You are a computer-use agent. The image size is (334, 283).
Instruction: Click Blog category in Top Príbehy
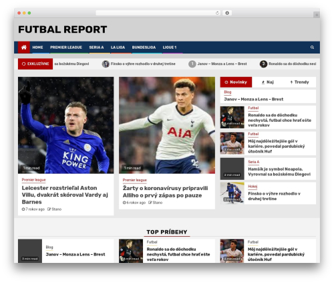(x=49, y=247)
